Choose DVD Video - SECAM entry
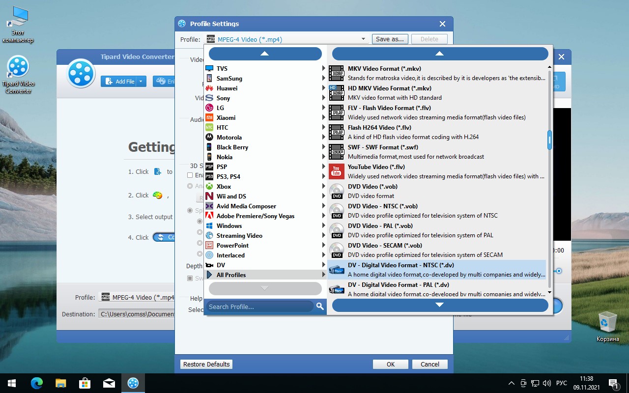Viewport: 629px width, 393px height. pos(437,250)
